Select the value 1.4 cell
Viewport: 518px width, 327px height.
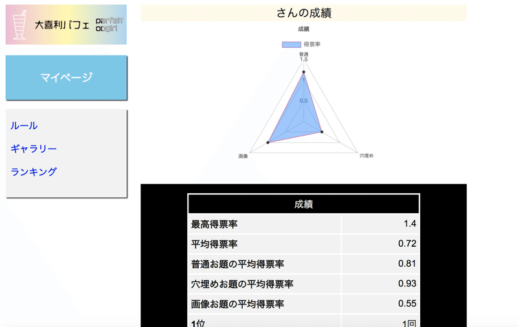(x=380, y=224)
